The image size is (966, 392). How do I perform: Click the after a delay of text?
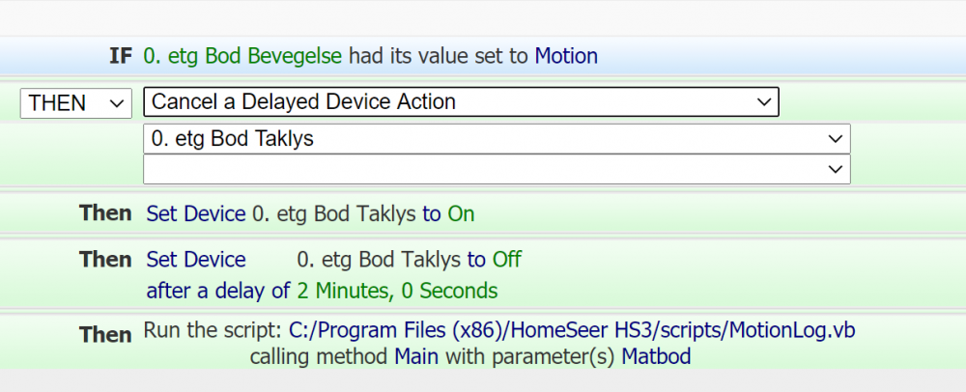click(218, 290)
